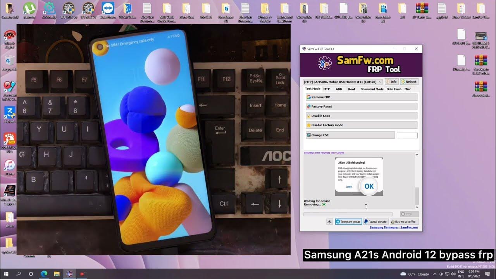The height and width of the screenshot is (279, 496).
Task: Open the Mrt 3.19 folder
Action: pyautogui.click(x=206, y=10)
